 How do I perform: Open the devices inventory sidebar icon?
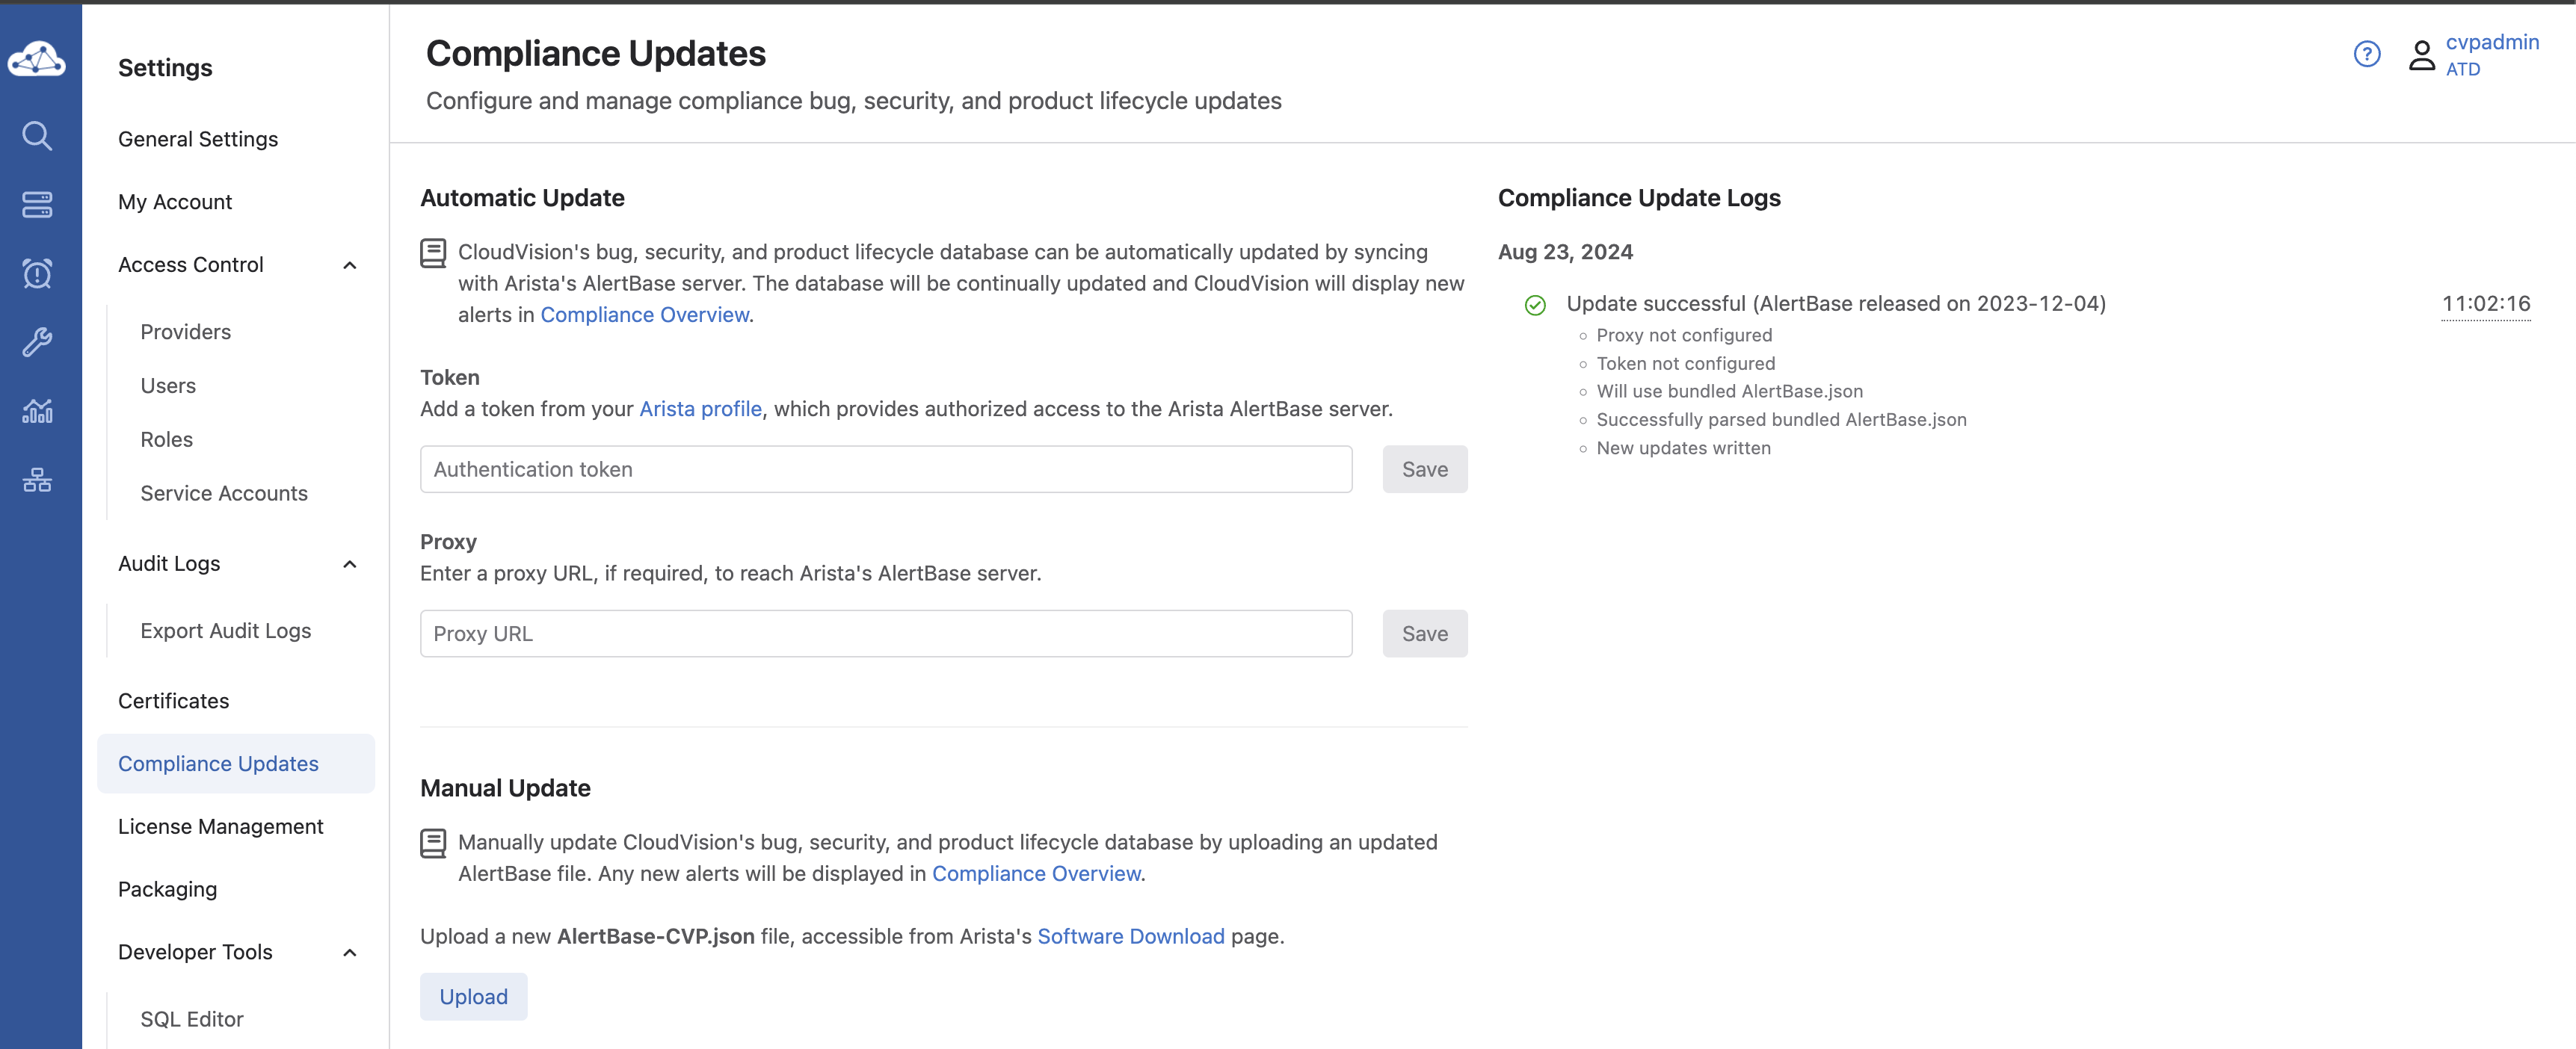click(37, 205)
